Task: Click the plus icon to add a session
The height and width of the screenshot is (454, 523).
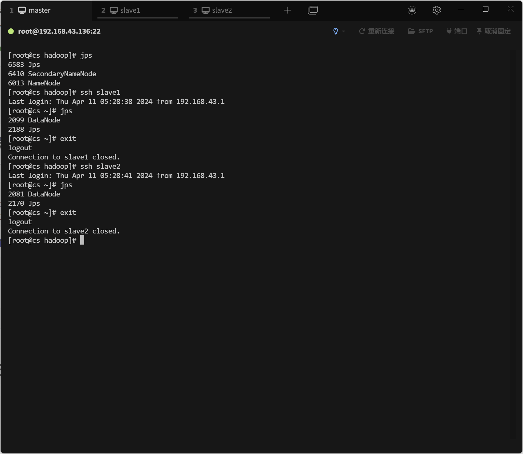Action: pos(287,10)
